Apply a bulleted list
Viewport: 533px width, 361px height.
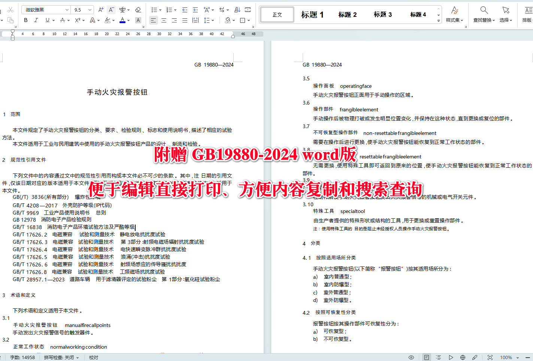point(154,10)
